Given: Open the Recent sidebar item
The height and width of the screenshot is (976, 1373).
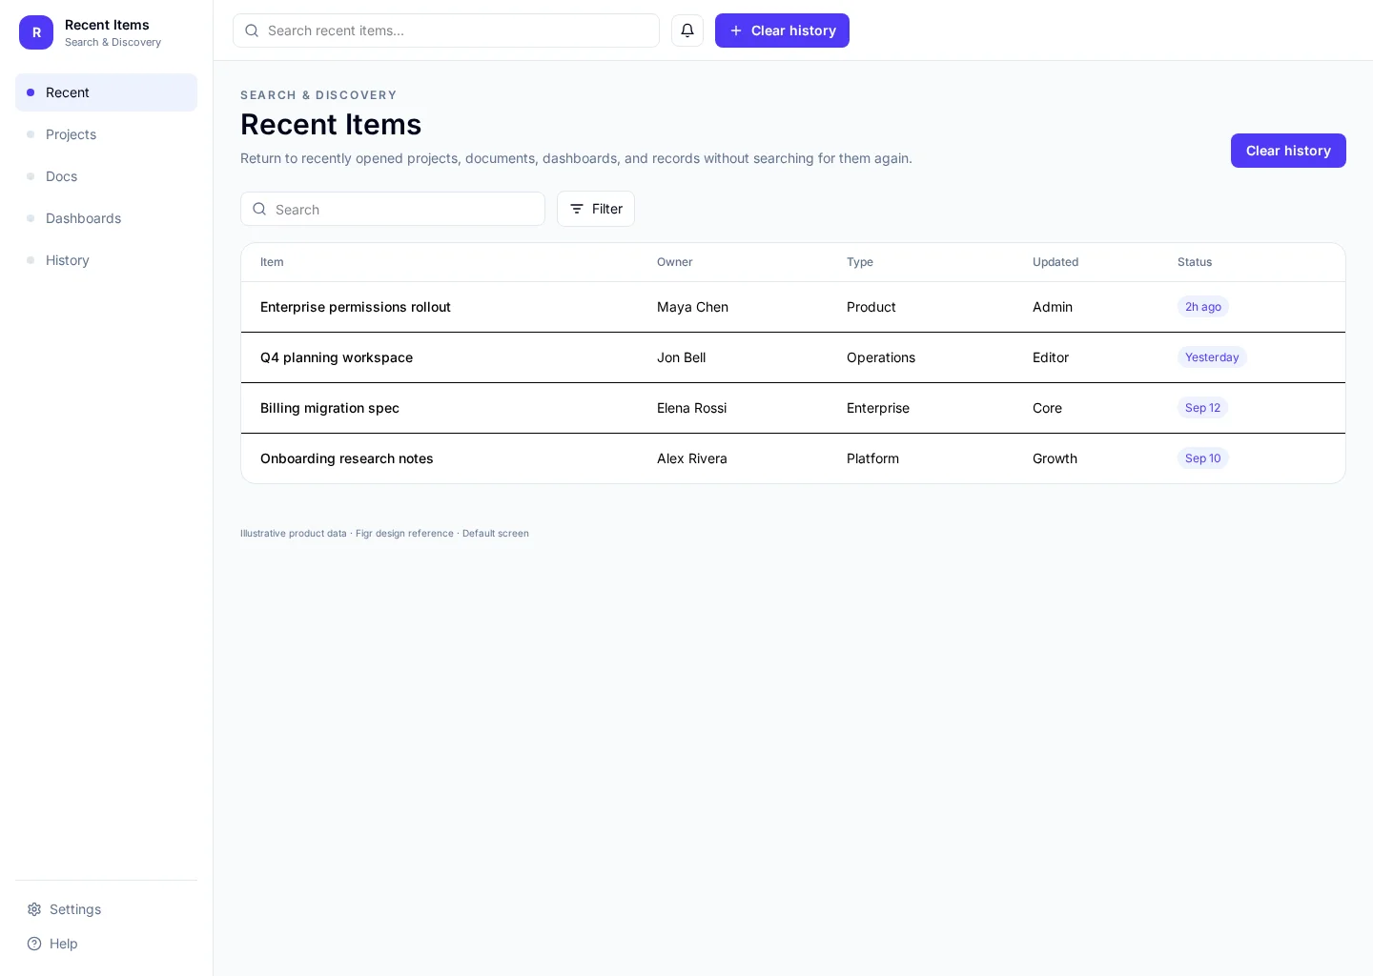Looking at the screenshot, I should [106, 92].
